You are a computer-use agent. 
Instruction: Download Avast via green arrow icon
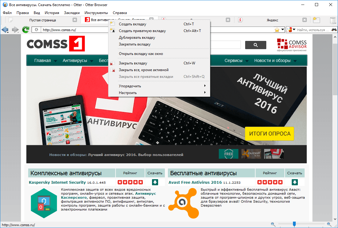tap(295, 182)
